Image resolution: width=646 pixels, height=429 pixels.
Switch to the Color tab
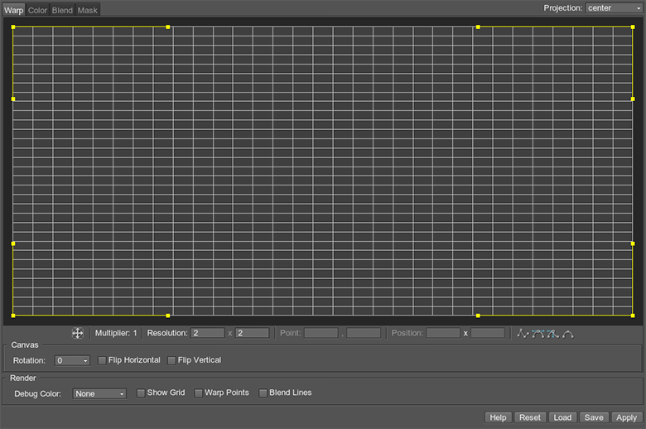[x=37, y=11]
